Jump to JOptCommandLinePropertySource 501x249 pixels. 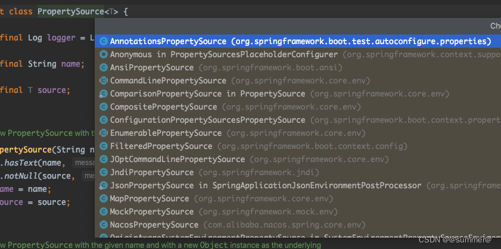(x=298, y=159)
